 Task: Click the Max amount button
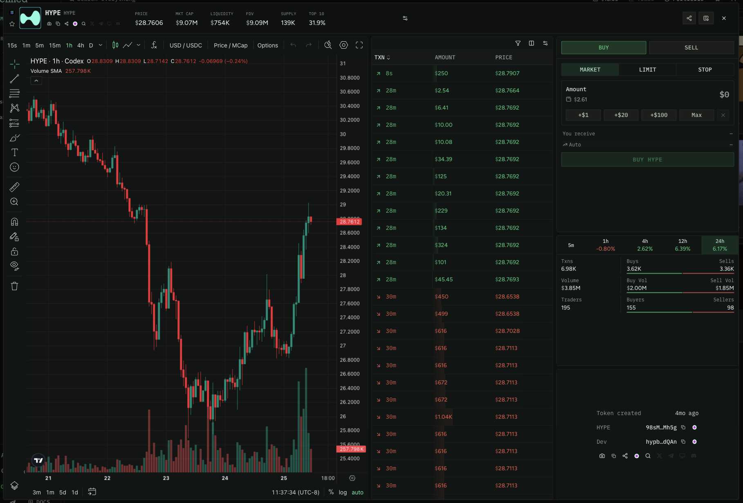tap(696, 115)
